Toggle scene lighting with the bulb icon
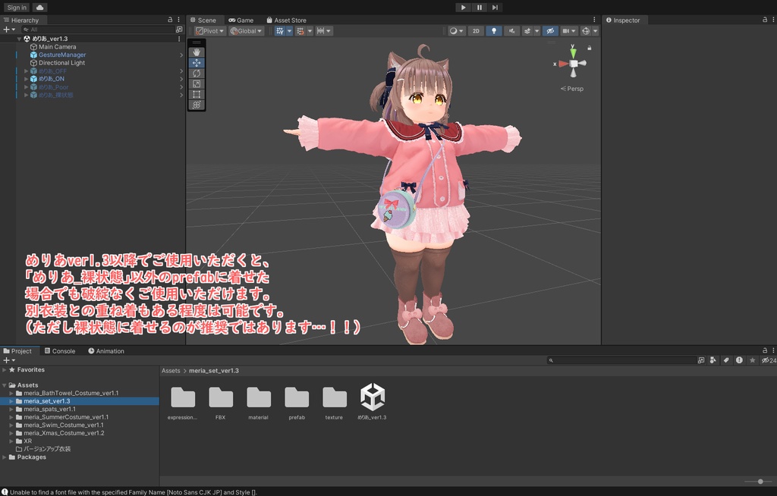The width and height of the screenshot is (777, 496). tap(495, 30)
